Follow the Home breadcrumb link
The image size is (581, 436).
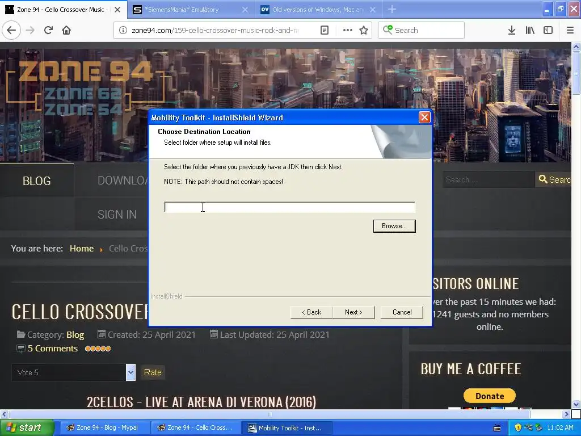pyautogui.click(x=82, y=249)
